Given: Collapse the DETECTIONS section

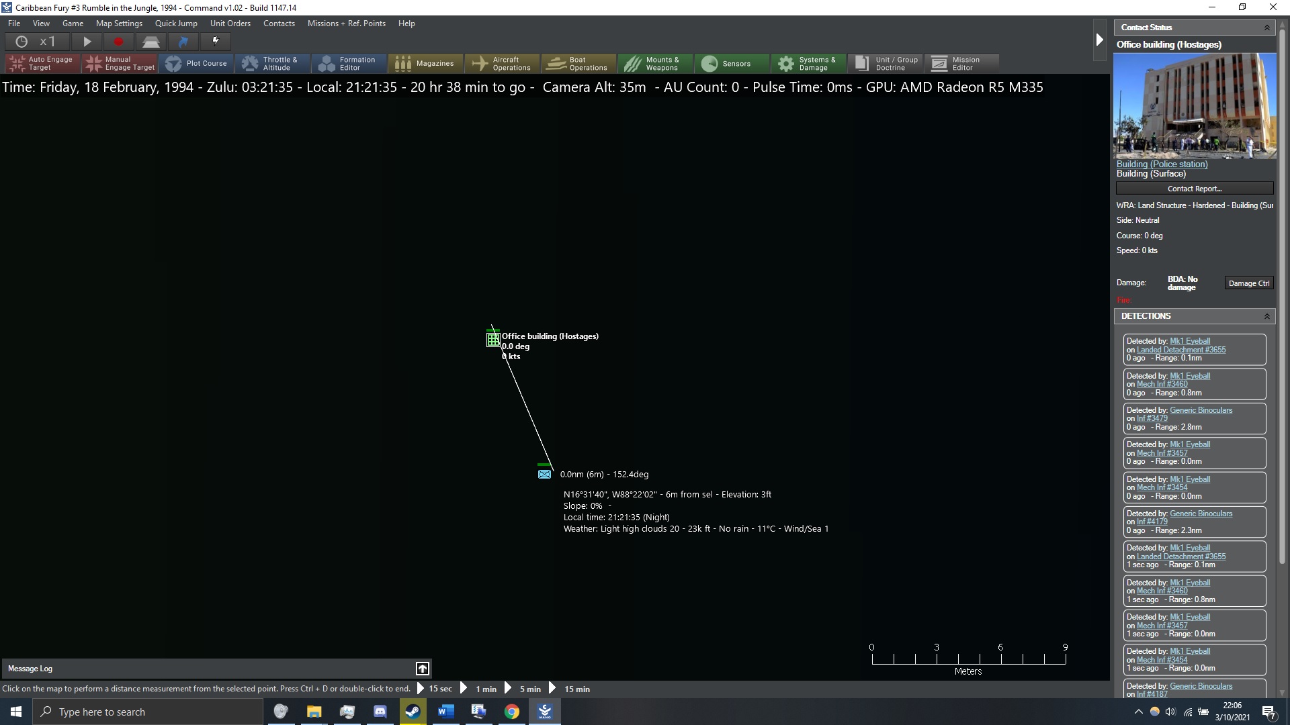Looking at the screenshot, I should (1267, 316).
